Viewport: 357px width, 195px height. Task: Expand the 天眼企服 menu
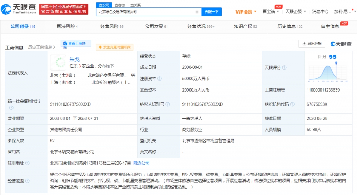tap(296, 11)
